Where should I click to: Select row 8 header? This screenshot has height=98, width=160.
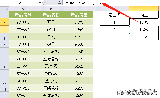(x=4, y=66)
